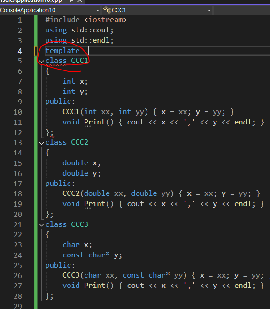
Task: Click the 'endl' token on line 11
Action: pos(243,122)
